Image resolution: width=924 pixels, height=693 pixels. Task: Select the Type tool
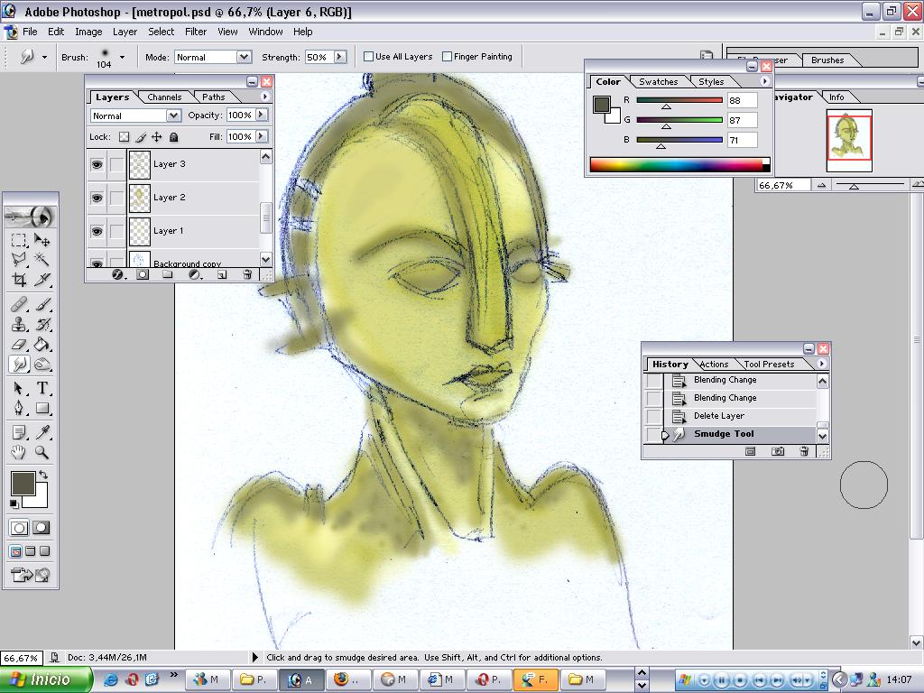[42, 388]
